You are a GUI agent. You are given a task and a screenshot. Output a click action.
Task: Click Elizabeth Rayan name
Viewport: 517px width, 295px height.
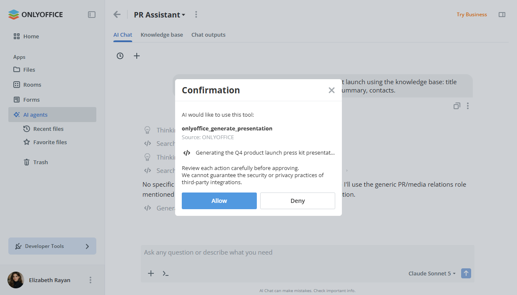[50, 280]
